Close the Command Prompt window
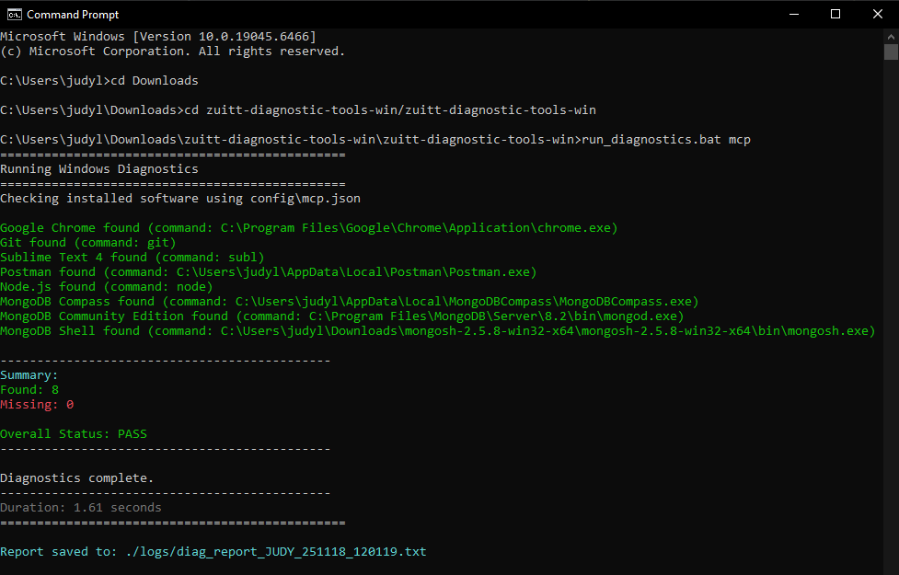 pos(877,14)
